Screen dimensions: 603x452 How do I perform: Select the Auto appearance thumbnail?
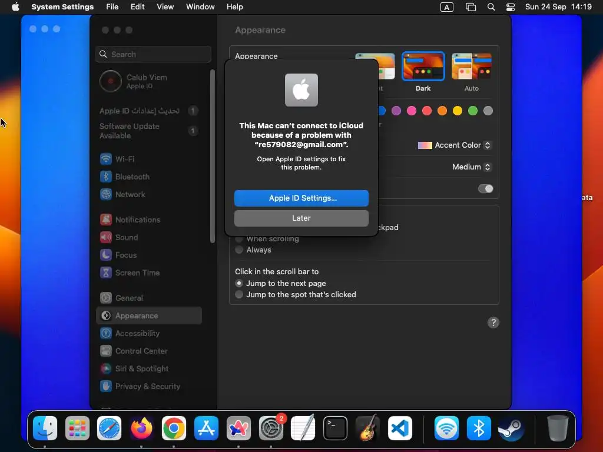click(x=472, y=66)
